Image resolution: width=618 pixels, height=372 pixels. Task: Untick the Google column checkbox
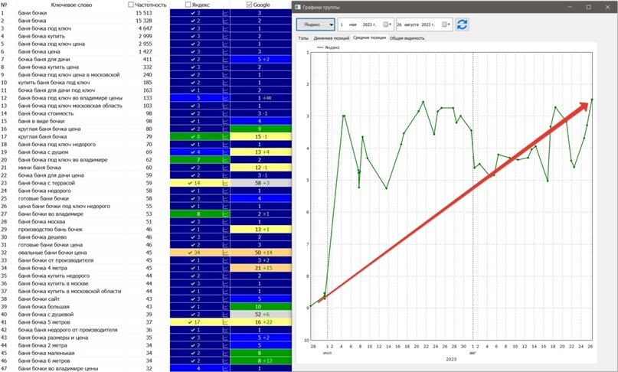(249, 5)
